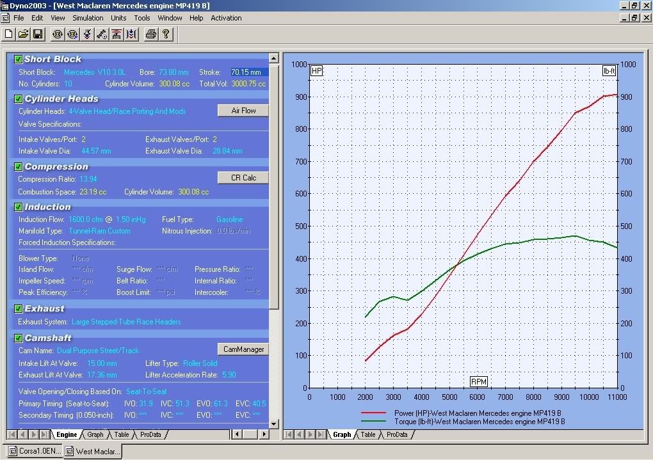Select West Maclar document tab
Image resolution: width=653 pixels, height=460 pixels.
coord(93,451)
